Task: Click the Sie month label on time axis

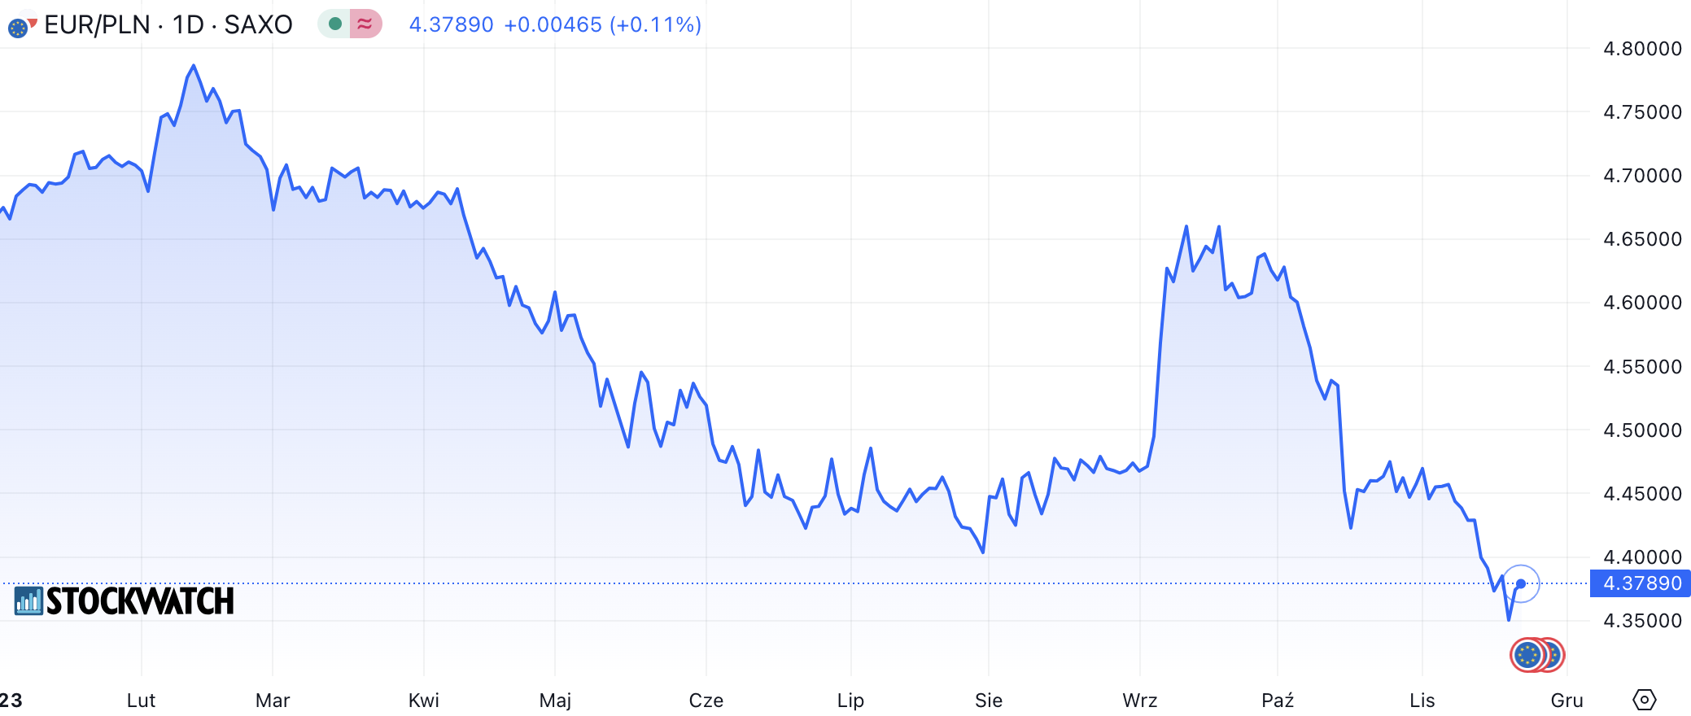Action: (x=989, y=701)
